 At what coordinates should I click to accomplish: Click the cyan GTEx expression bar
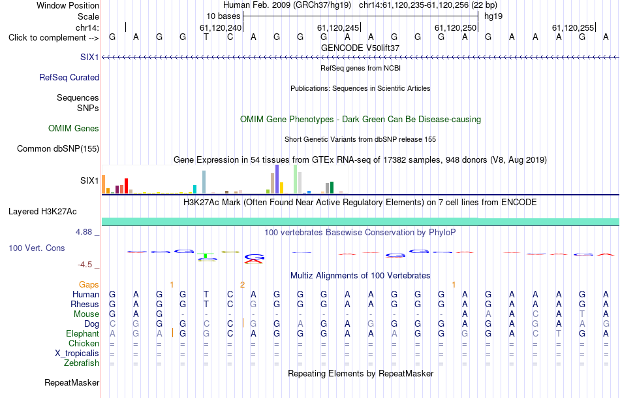(x=194, y=189)
